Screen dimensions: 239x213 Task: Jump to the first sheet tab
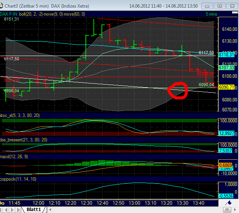pos(2,210)
